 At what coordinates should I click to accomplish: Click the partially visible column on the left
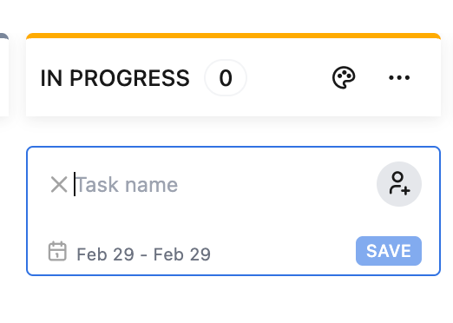(x=4, y=75)
